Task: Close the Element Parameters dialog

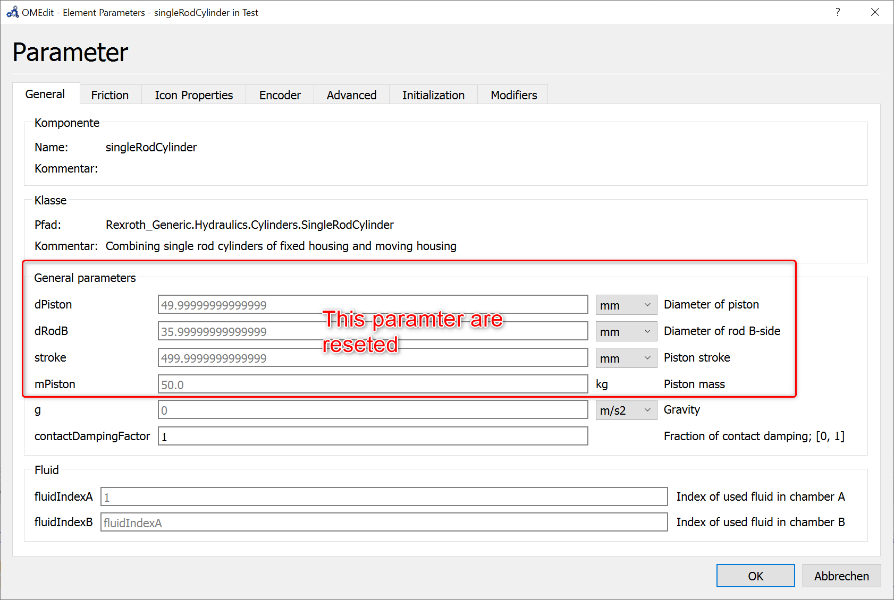Action: coord(875,12)
